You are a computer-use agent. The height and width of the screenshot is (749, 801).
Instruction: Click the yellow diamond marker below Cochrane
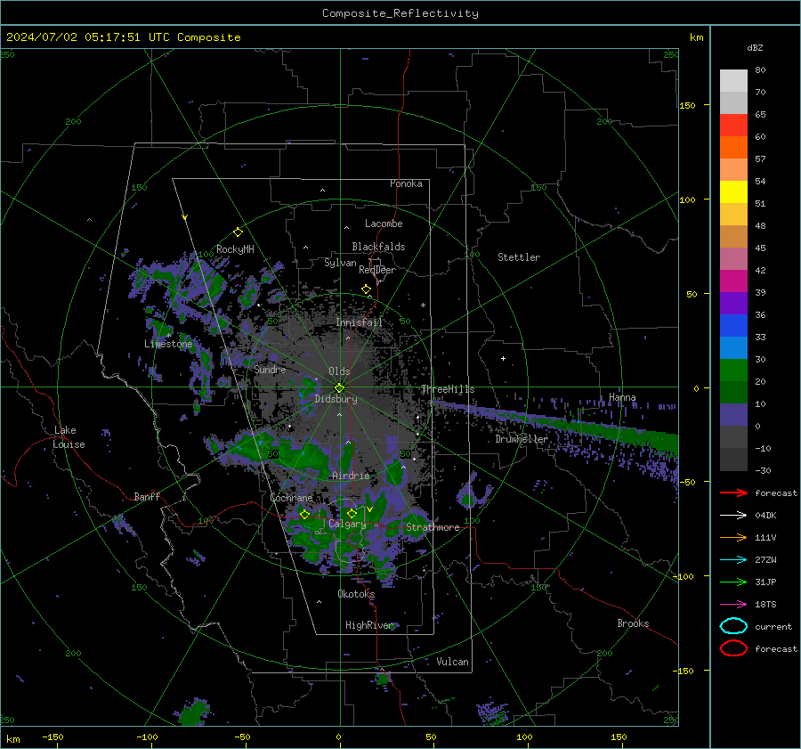[304, 514]
